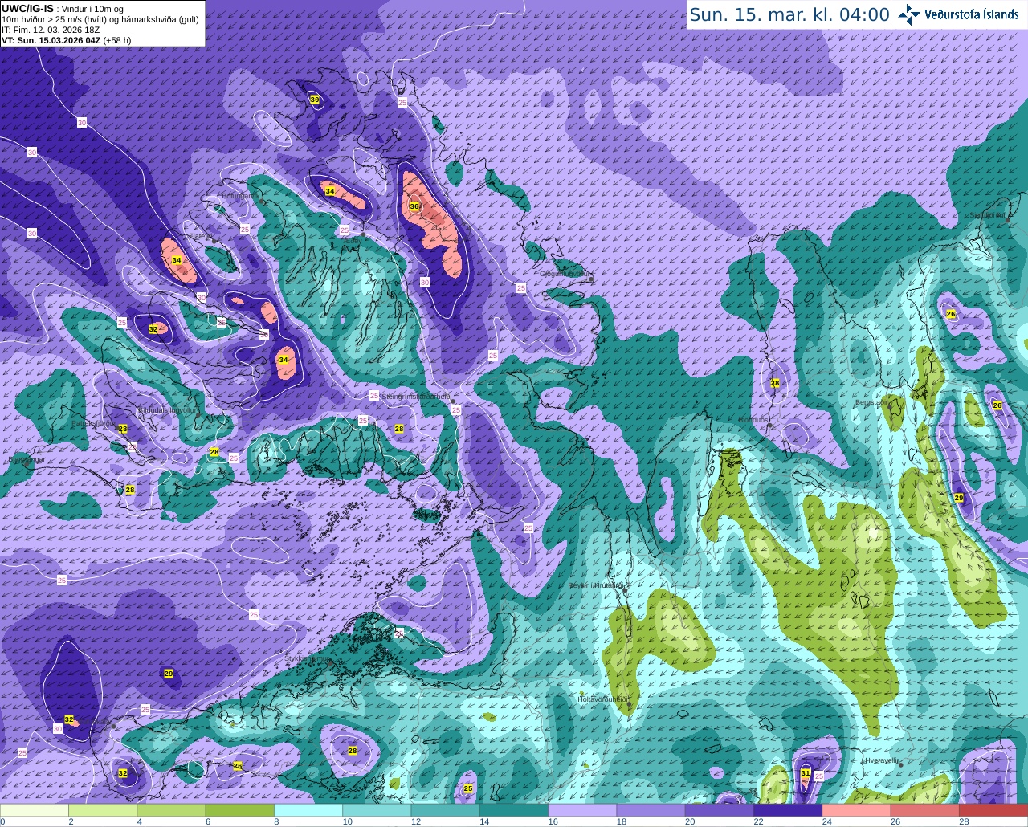This screenshot has width=1028, height=827.
Task: Click the green 4–6 legend swatch
Action: (171, 809)
